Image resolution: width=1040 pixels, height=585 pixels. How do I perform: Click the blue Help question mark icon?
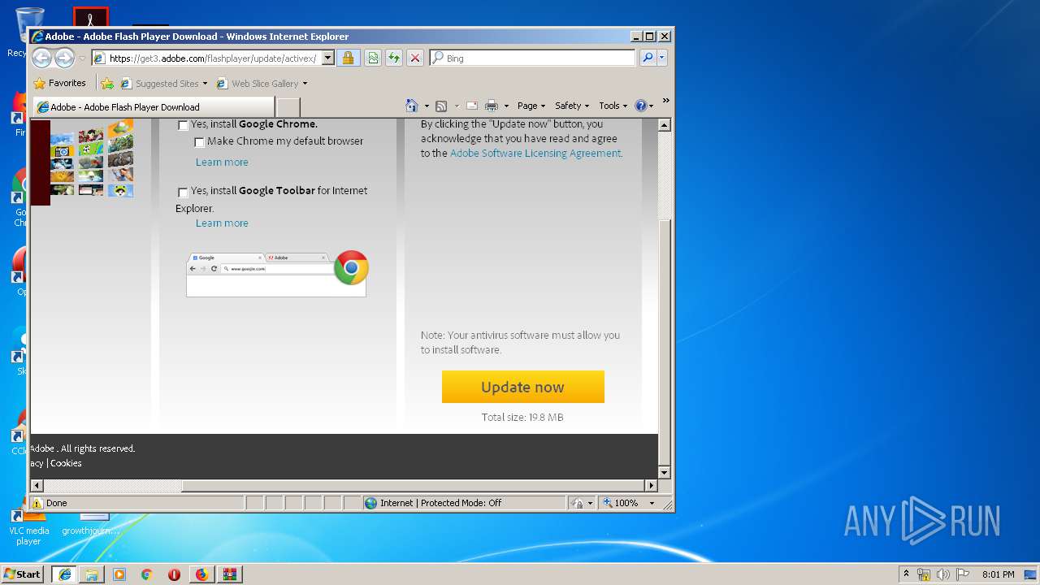640,106
